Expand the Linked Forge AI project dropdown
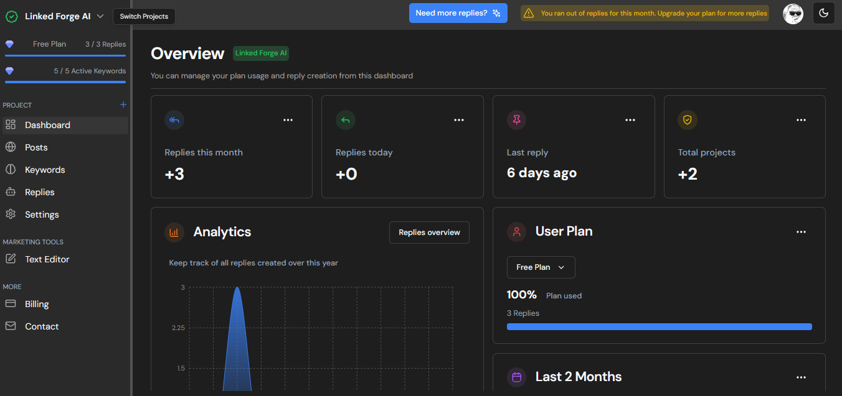842x396 pixels. [100, 17]
